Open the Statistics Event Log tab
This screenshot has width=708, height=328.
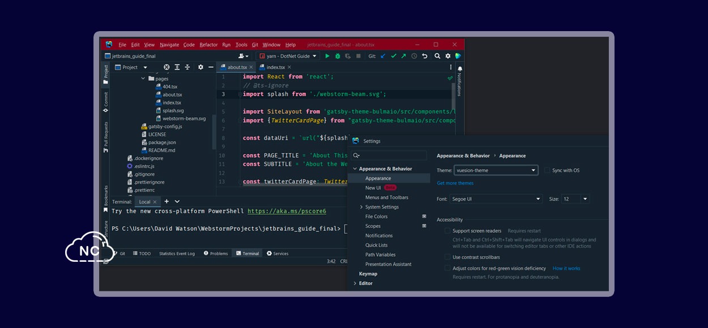pyautogui.click(x=177, y=253)
